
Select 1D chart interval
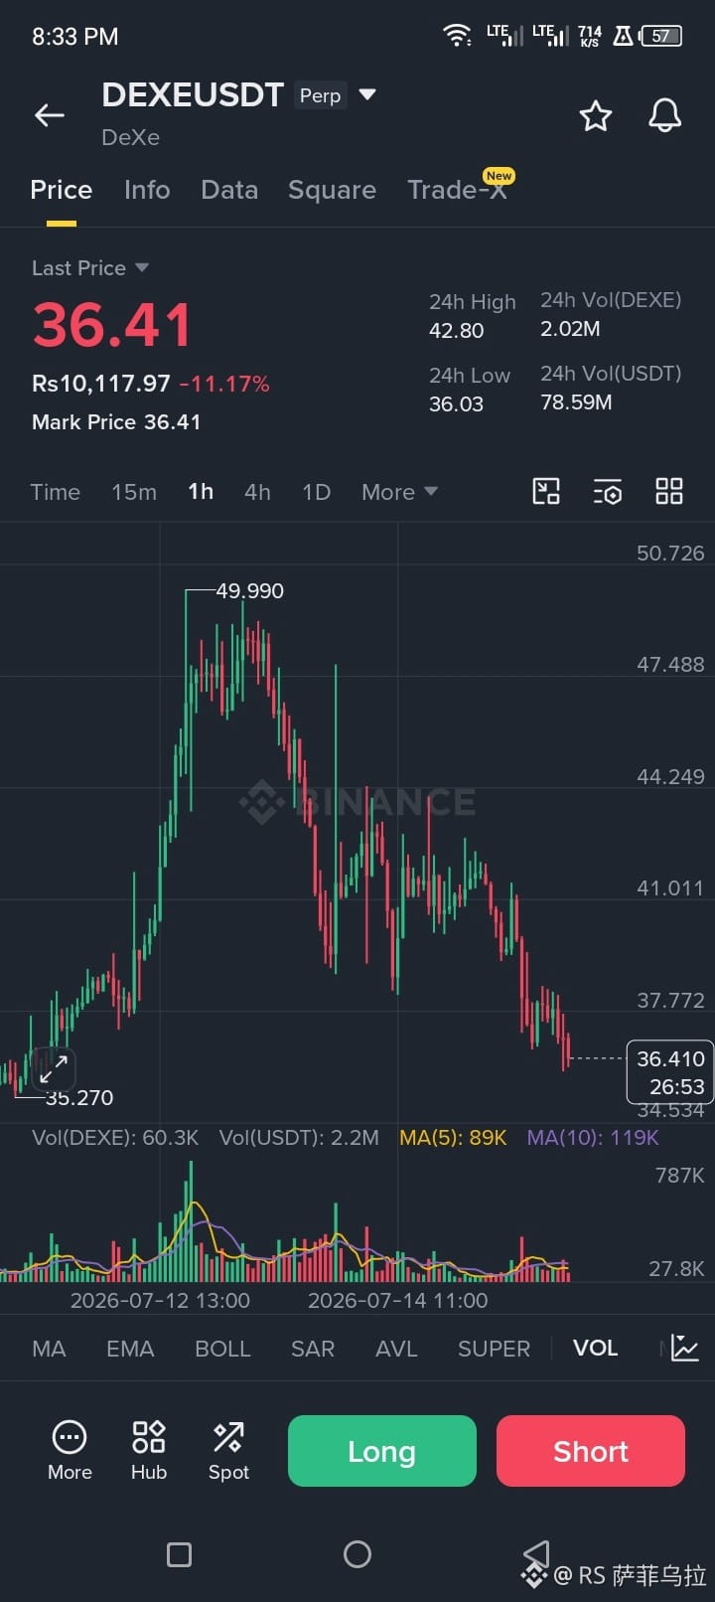click(316, 492)
